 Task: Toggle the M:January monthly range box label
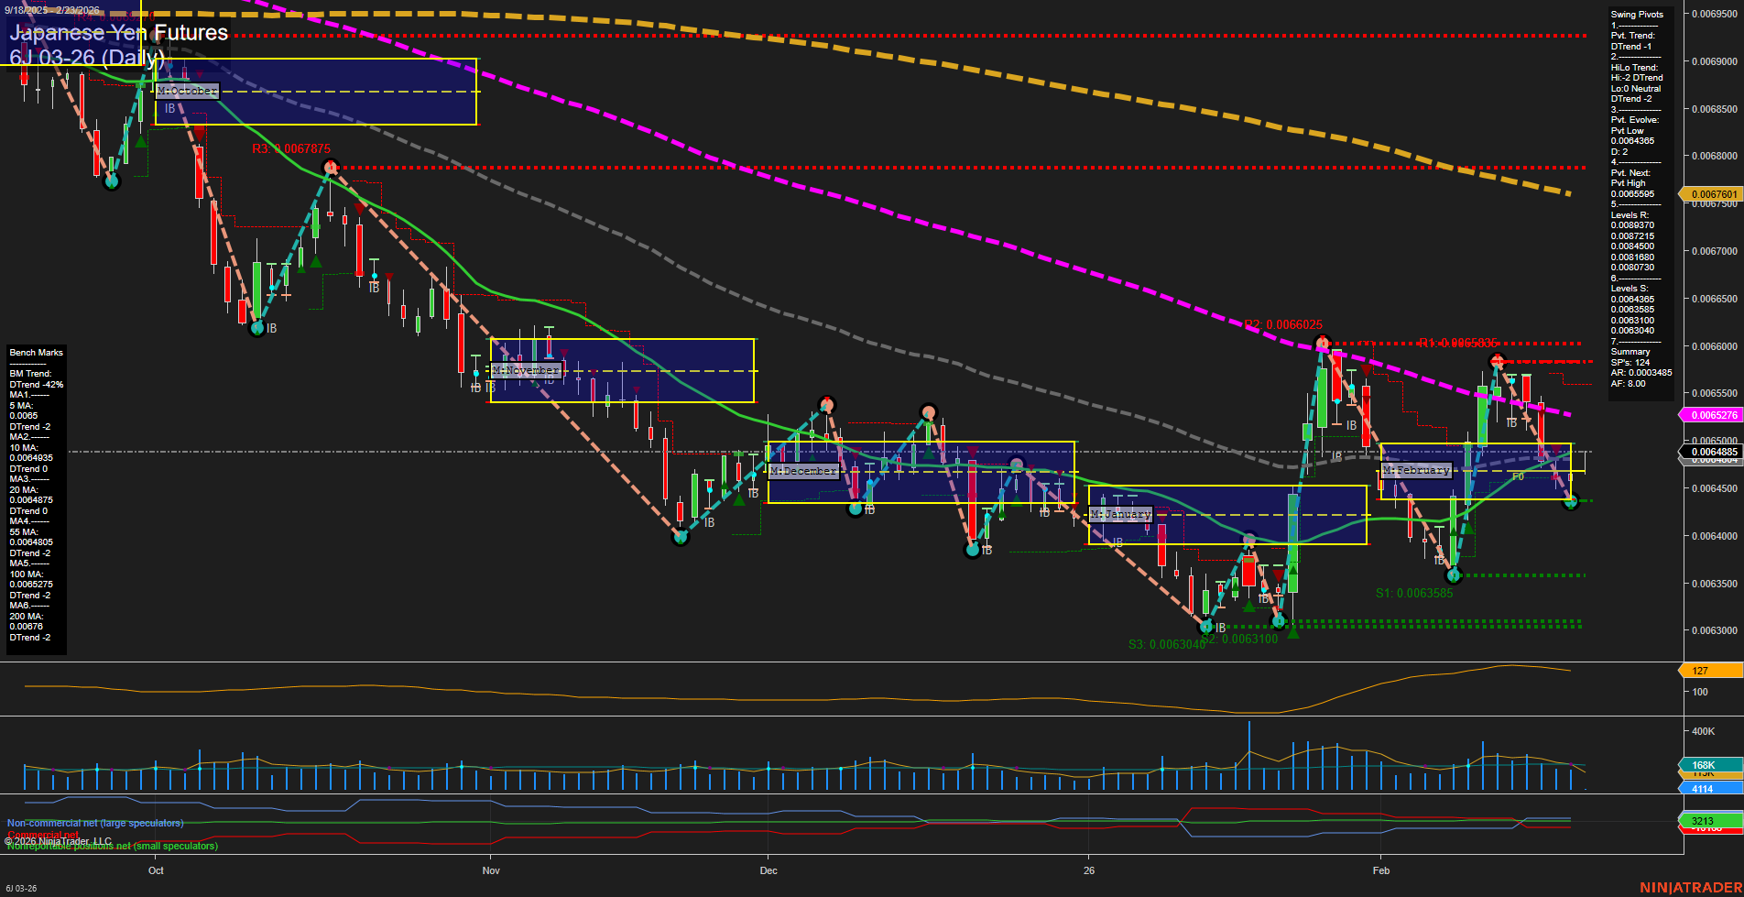coord(1119,514)
